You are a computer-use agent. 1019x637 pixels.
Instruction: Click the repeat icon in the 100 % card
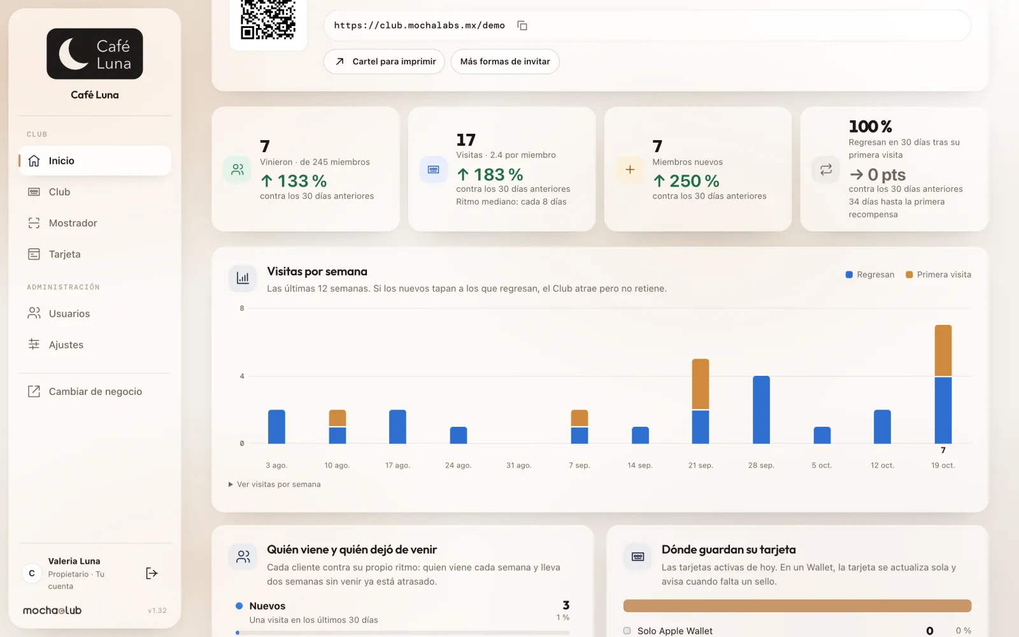(826, 169)
